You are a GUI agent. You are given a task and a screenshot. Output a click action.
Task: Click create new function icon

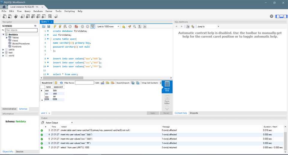point(43,16)
